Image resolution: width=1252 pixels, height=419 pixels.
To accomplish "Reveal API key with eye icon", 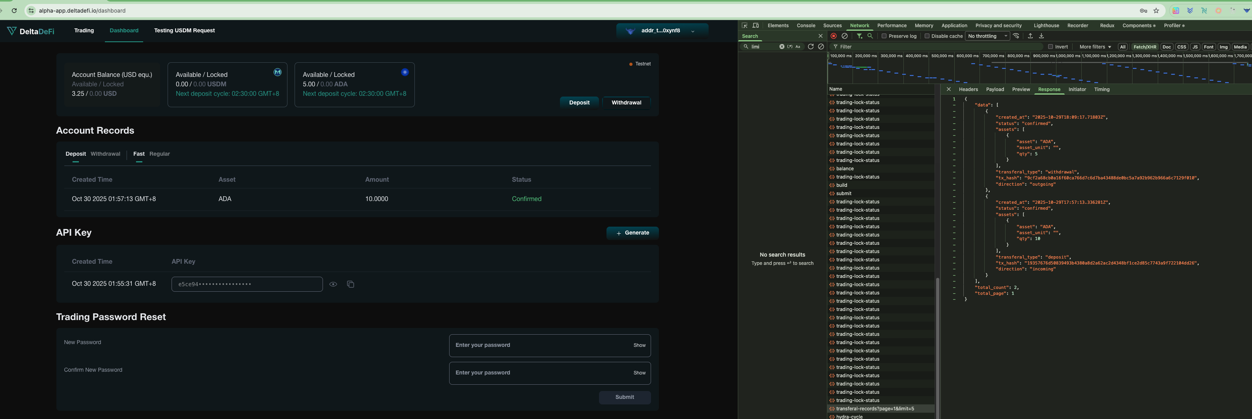I will tap(333, 284).
